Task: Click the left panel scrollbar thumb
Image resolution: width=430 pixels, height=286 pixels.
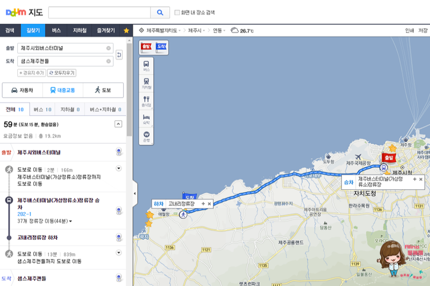Action: coord(129,90)
